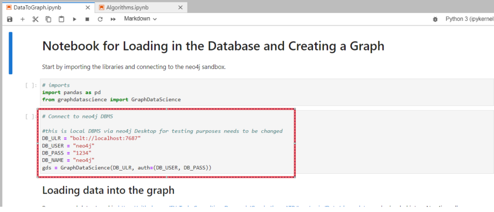
Task: Click inside the imports code cell
Action: click(267, 92)
